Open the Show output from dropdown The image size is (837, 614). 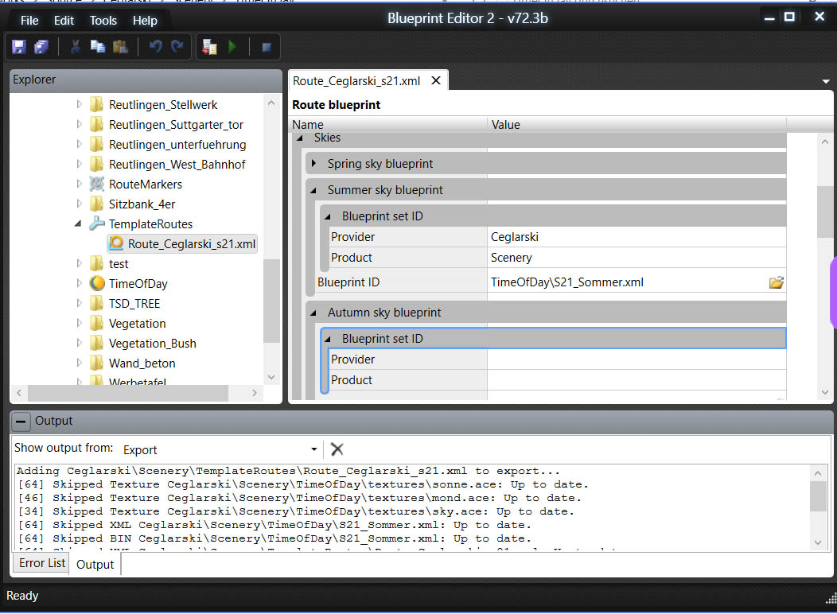tap(313, 449)
